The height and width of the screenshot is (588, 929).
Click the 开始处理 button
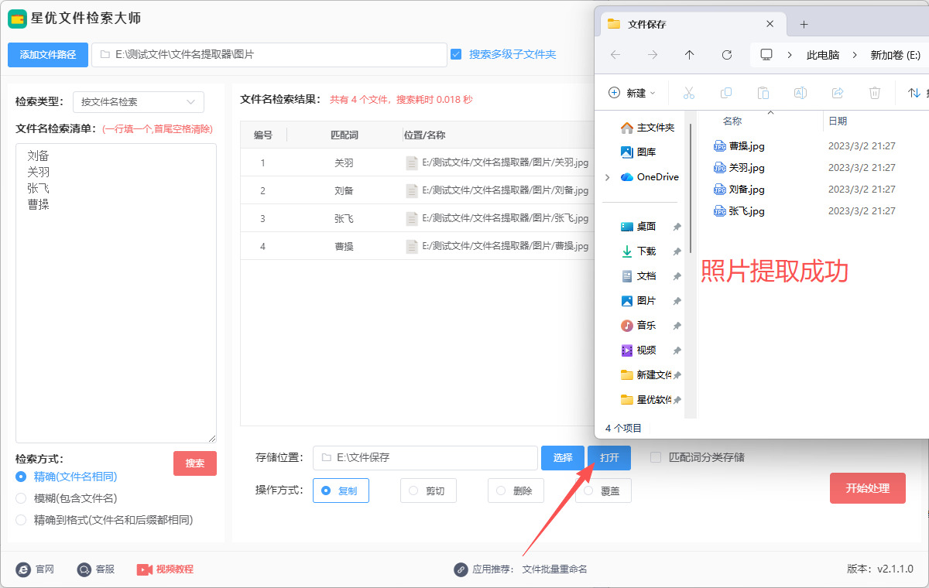coord(868,488)
